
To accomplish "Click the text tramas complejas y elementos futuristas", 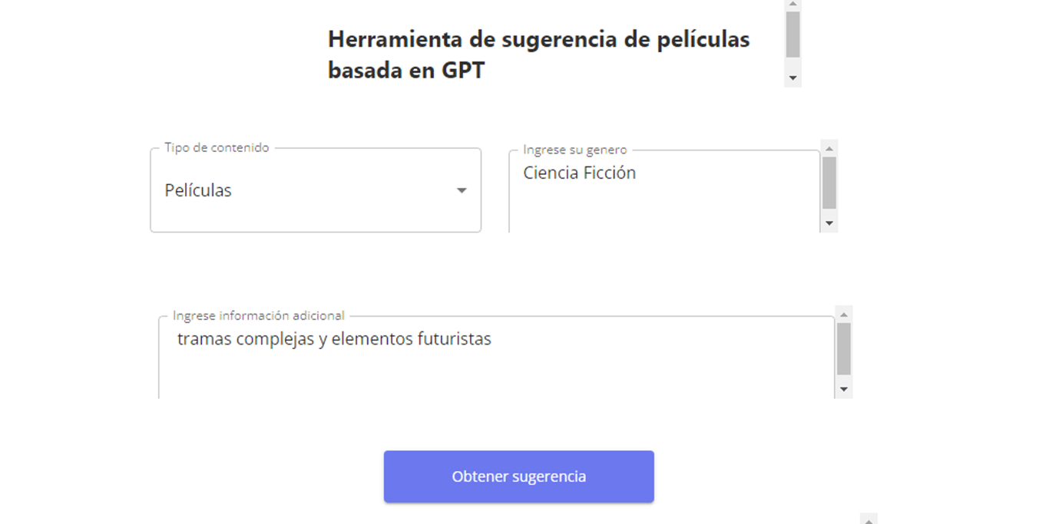I will (334, 339).
